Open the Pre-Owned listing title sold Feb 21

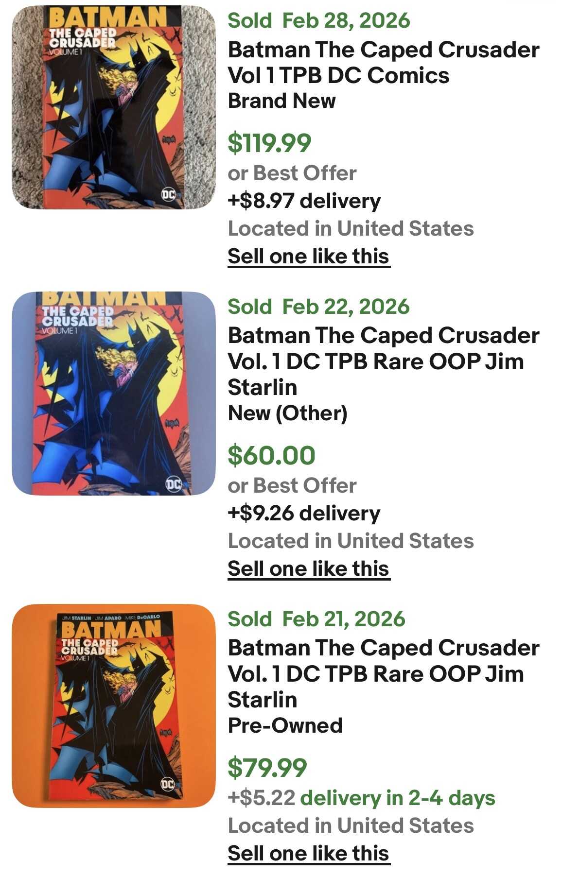383,673
